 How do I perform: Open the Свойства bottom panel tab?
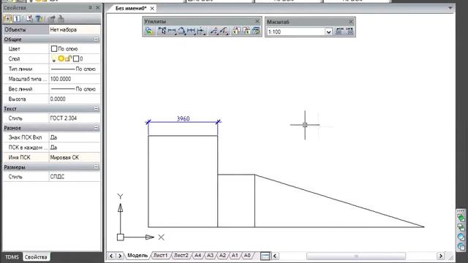pos(36,257)
